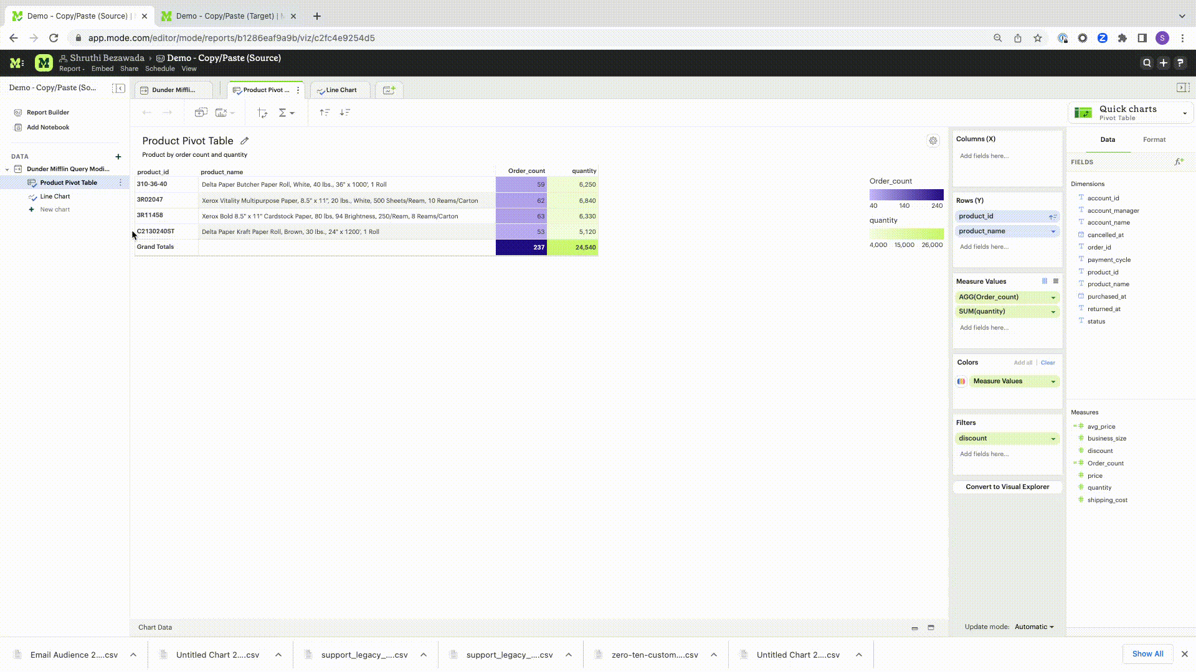The height and width of the screenshot is (672, 1196).
Task: Toggle measure values as columns layout
Action: pyautogui.click(x=1045, y=281)
